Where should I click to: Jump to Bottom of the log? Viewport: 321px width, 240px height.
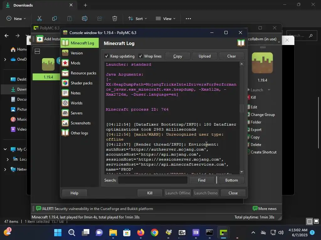click(232, 180)
